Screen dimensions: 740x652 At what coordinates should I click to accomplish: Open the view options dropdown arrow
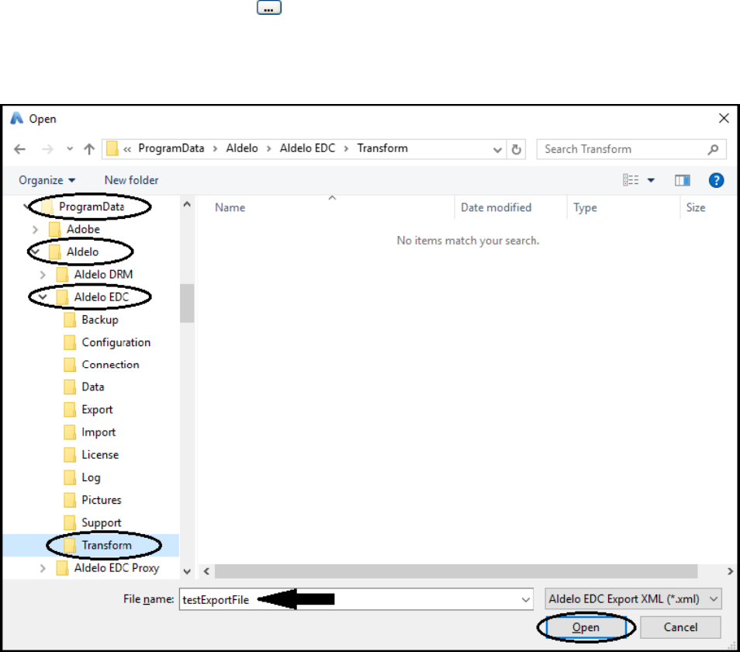pyautogui.click(x=651, y=180)
